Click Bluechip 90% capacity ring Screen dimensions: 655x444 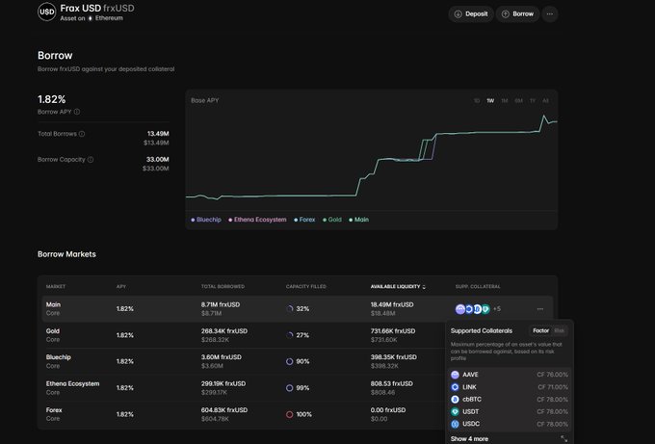pyautogui.click(x=290, y=361)
